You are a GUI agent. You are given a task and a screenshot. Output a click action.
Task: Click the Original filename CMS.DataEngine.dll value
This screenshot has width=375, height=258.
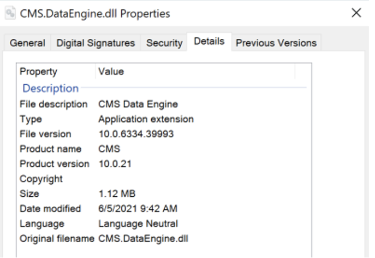(143, 238)
